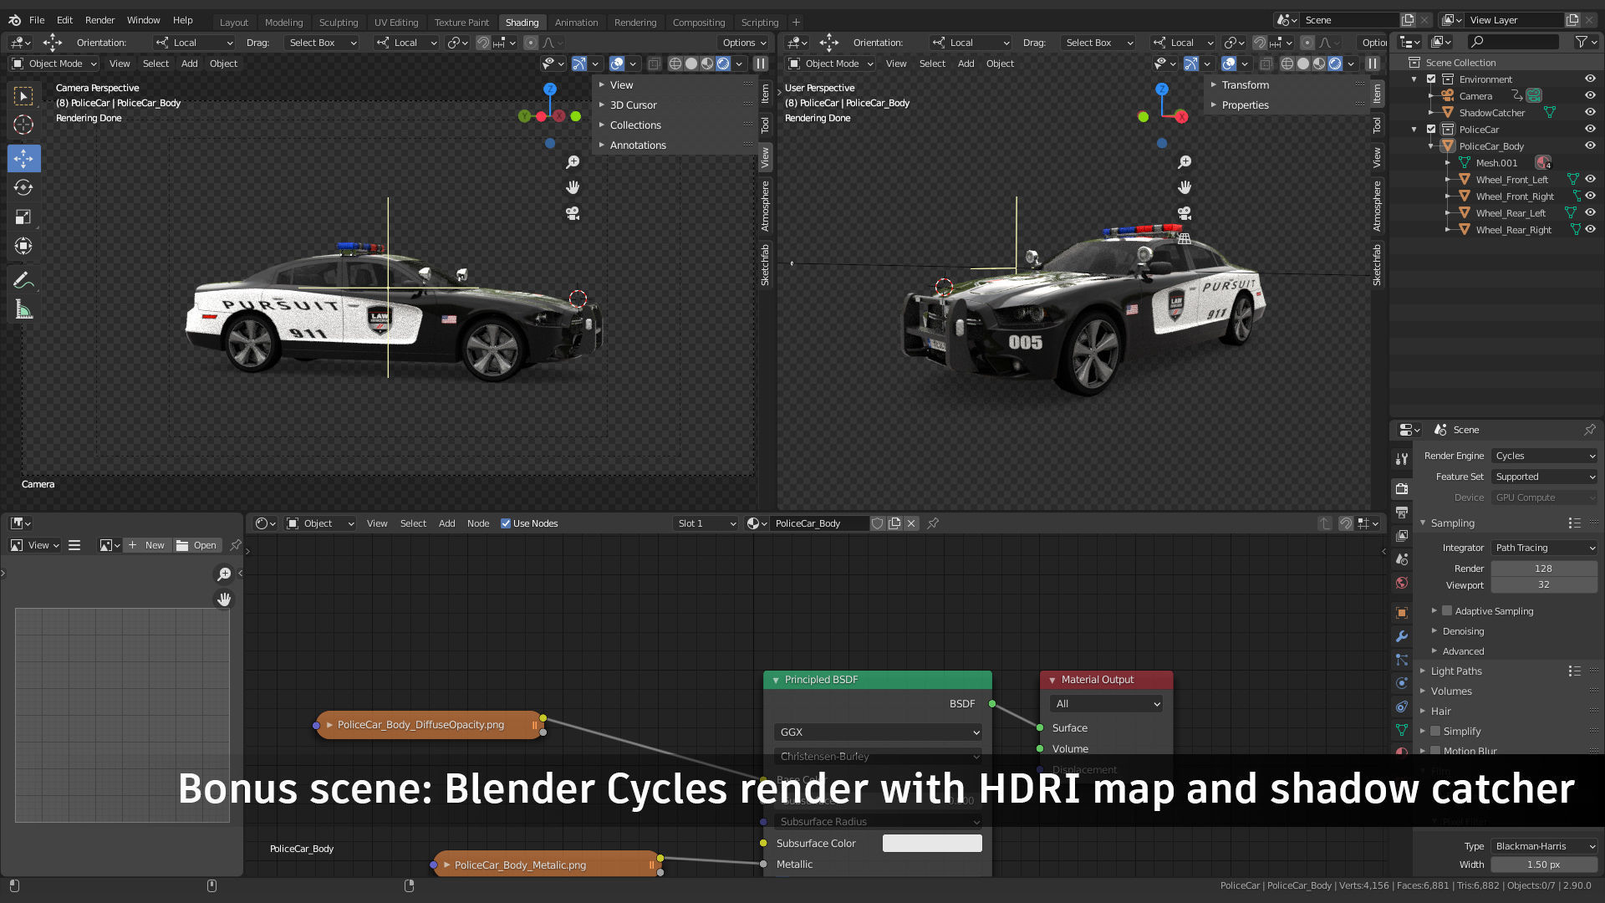Hide Wheel_Front_Left via eye icon
This screenshot has width=1605, height=903.
(x=1590, y=179)
